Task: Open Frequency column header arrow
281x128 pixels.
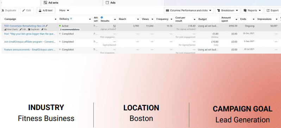Action: (x=171, y=19)
